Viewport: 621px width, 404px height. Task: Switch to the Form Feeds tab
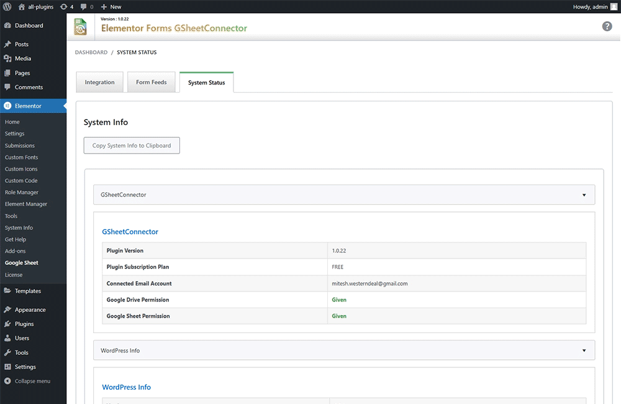pyautogui.click(x=152, y=83)
